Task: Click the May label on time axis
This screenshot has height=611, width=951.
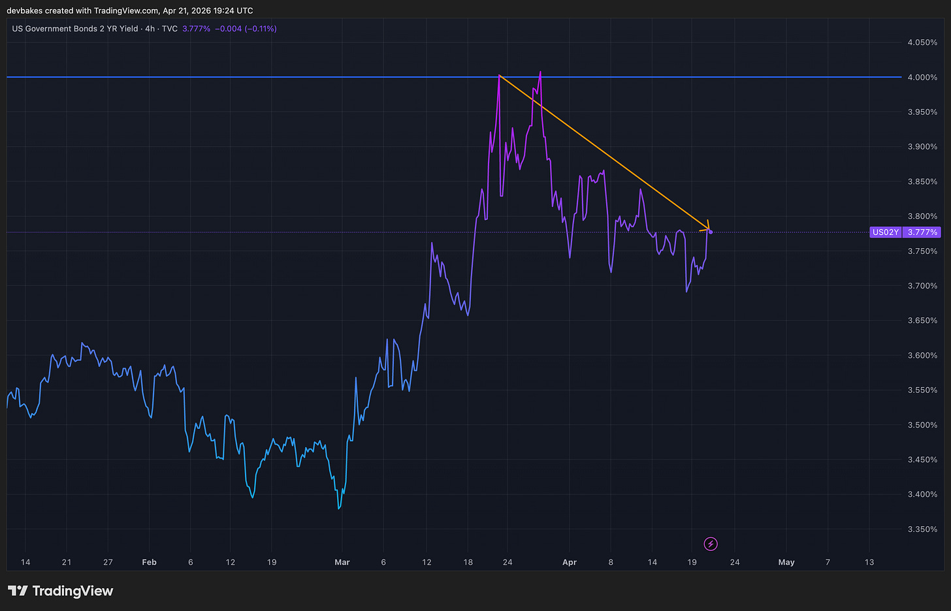Action: coord(786,562)
